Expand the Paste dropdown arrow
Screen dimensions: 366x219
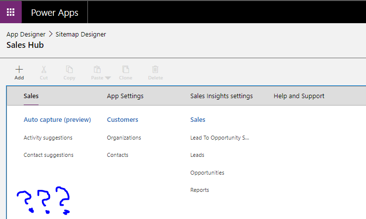(108, 78)
